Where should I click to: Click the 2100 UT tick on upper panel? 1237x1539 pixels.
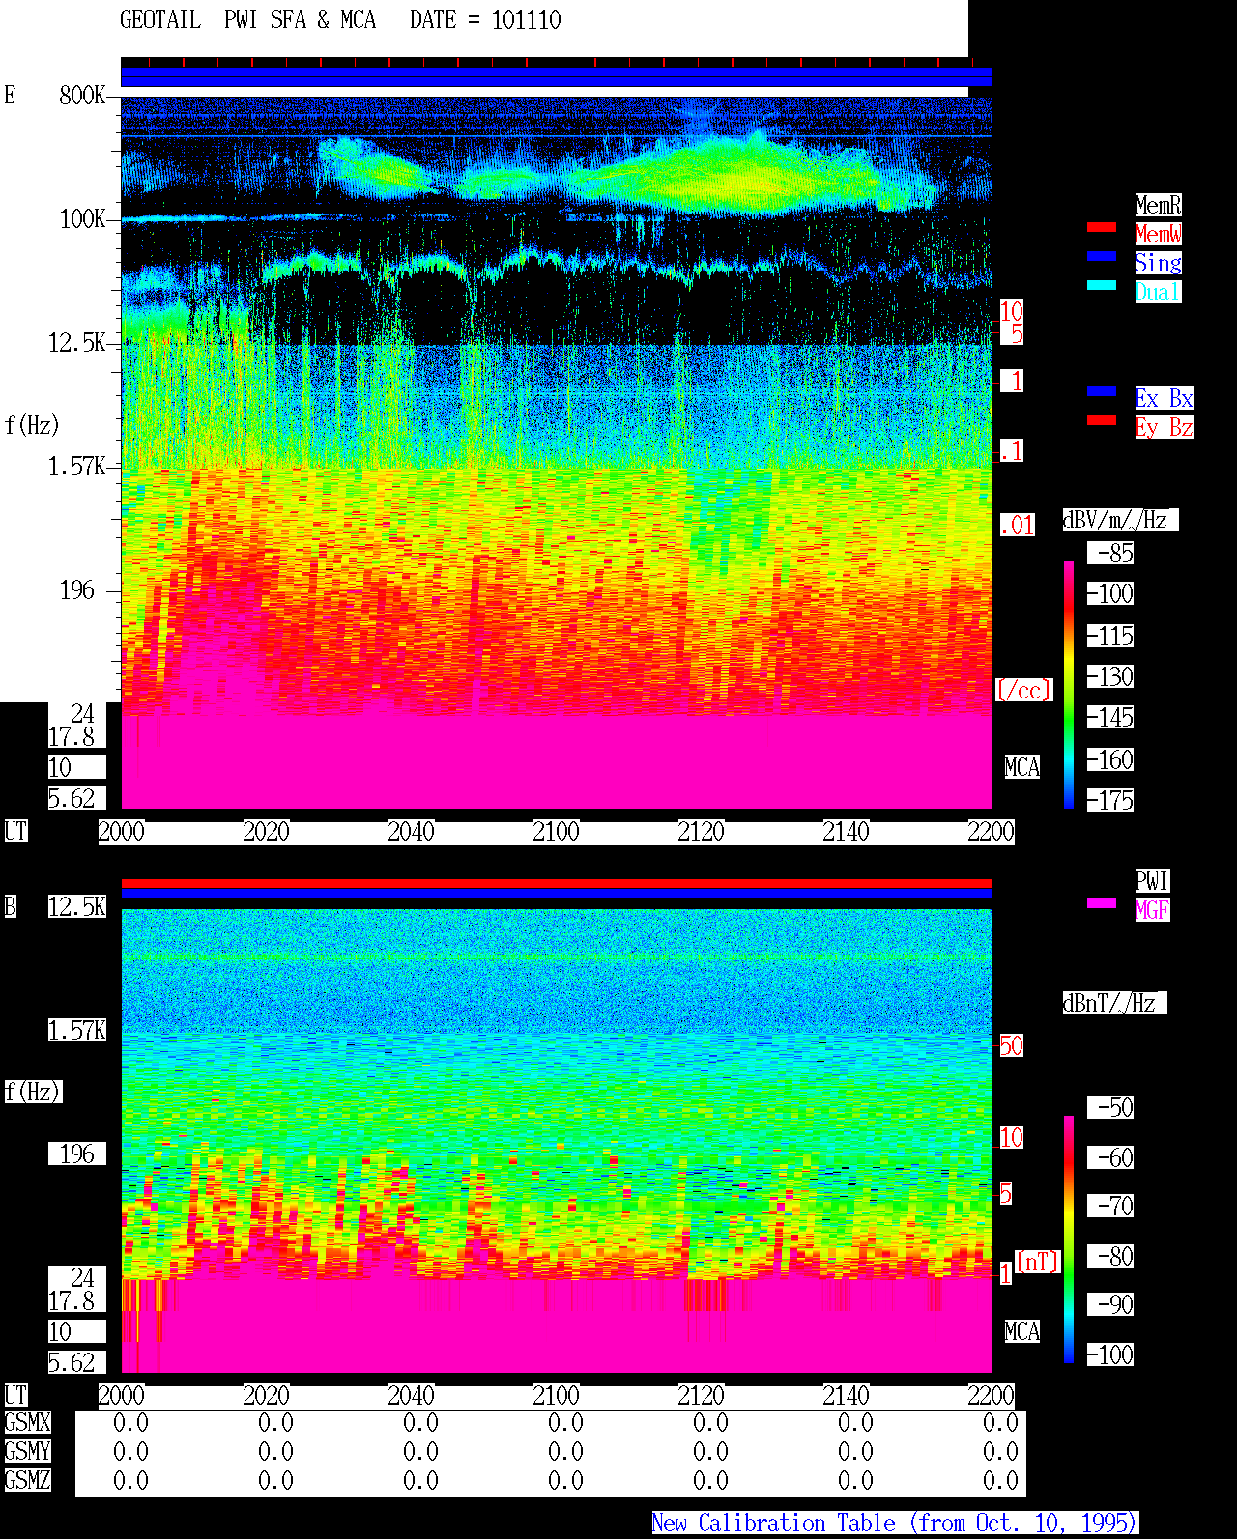tap(556, 831)
